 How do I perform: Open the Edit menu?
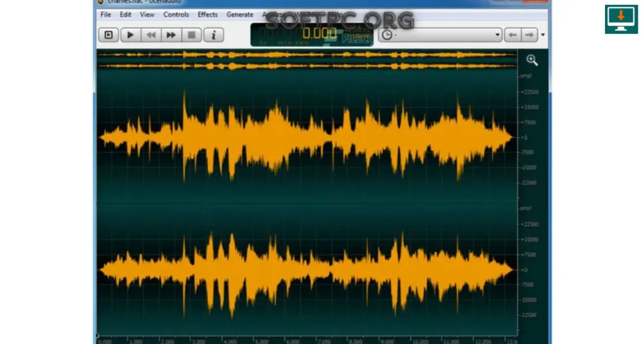(x=125, y=14)
